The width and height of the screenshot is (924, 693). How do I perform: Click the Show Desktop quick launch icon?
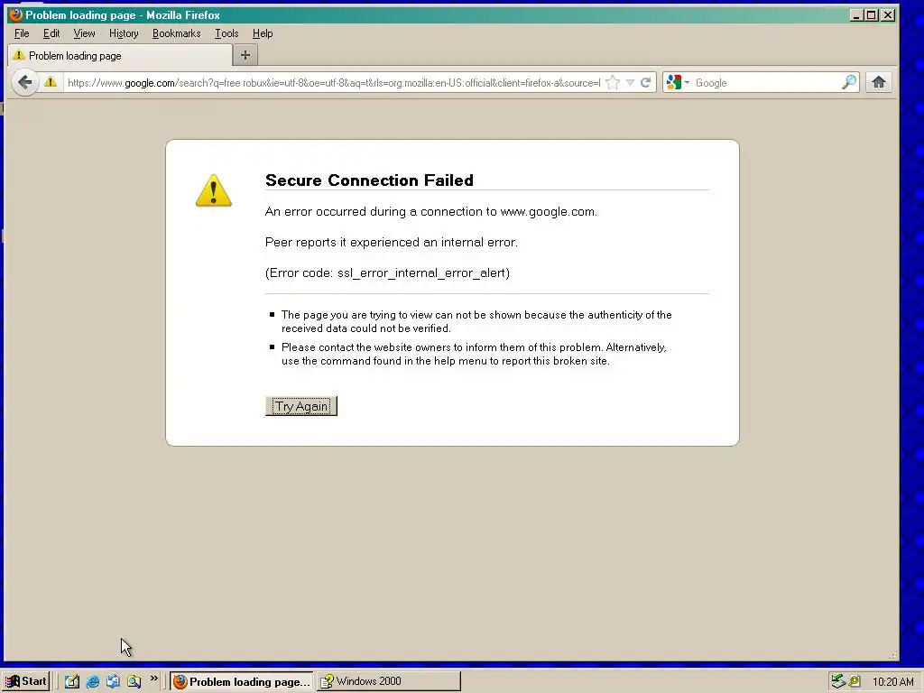pyautogui.click(x=72, y=681)
